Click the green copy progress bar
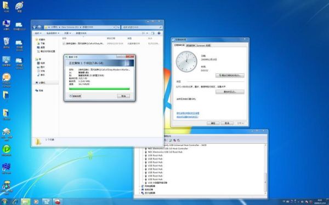329x205 pixels. 99,89
